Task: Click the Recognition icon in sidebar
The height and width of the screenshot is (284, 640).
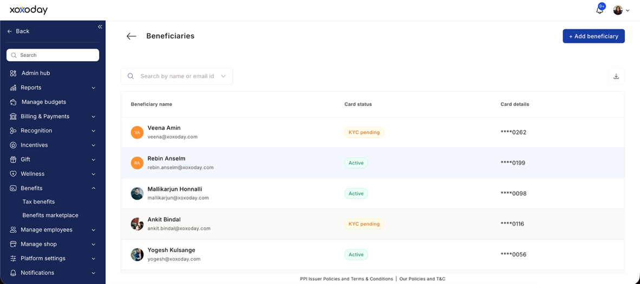Action: click(13, 130)
